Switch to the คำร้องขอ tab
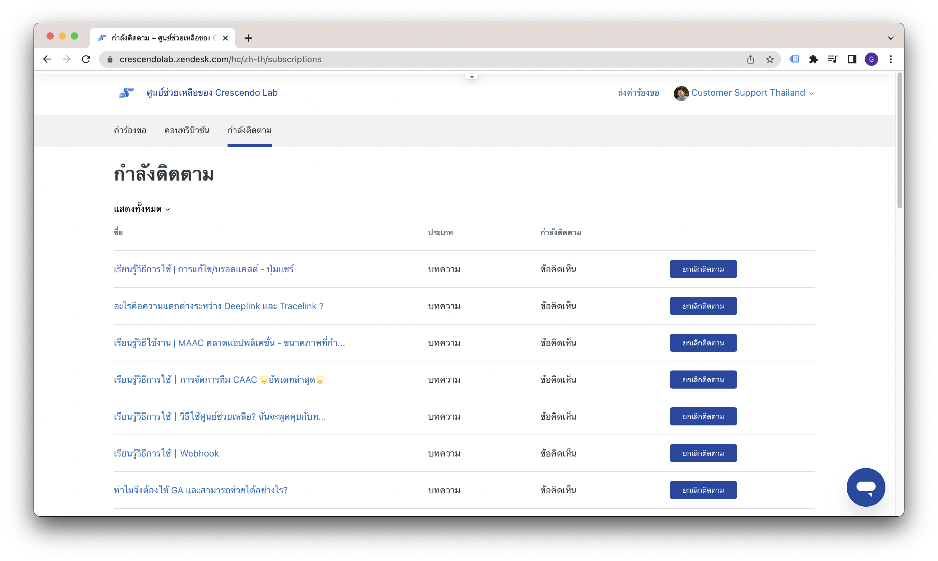The height and width of the screenshot is (561, 938). (x=130, y=130)
